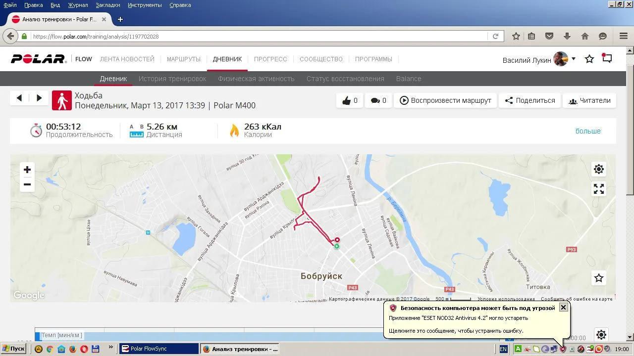Switch to История тренировок tab
634x356 pixels.
coord(172,79)
